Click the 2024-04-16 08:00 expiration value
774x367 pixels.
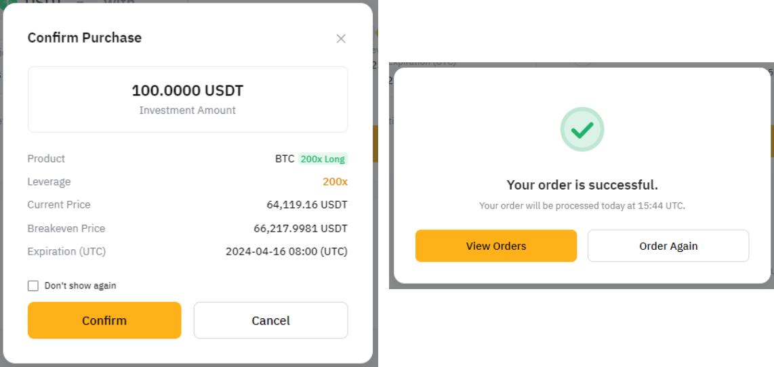(x=286, y=251)
